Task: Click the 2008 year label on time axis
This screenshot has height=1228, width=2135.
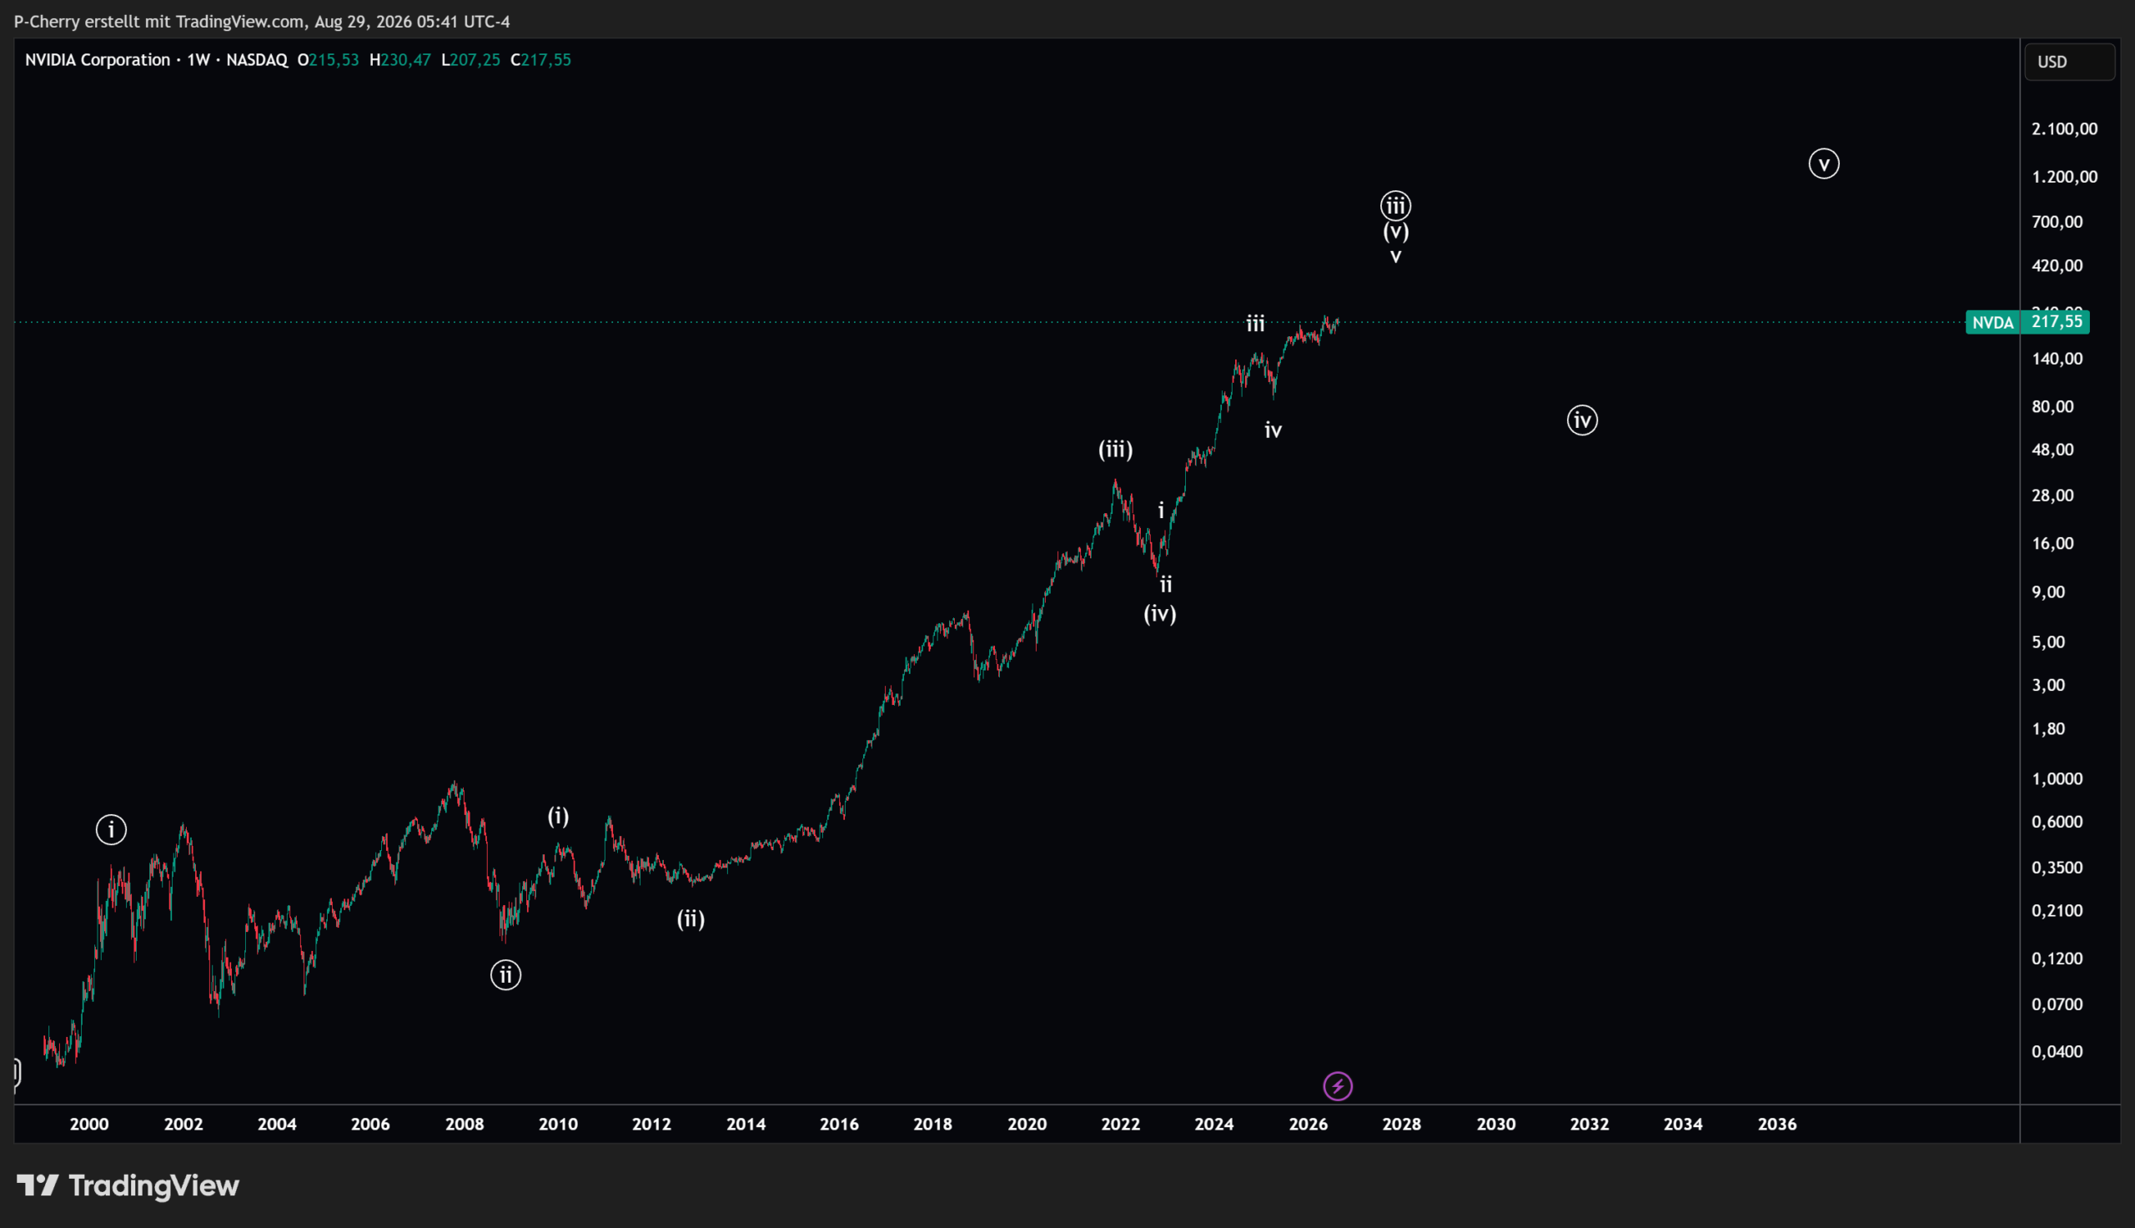Action: [x=465, y=1125]
